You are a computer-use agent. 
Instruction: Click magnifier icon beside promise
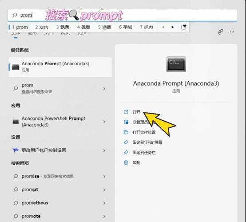point(16,176)
